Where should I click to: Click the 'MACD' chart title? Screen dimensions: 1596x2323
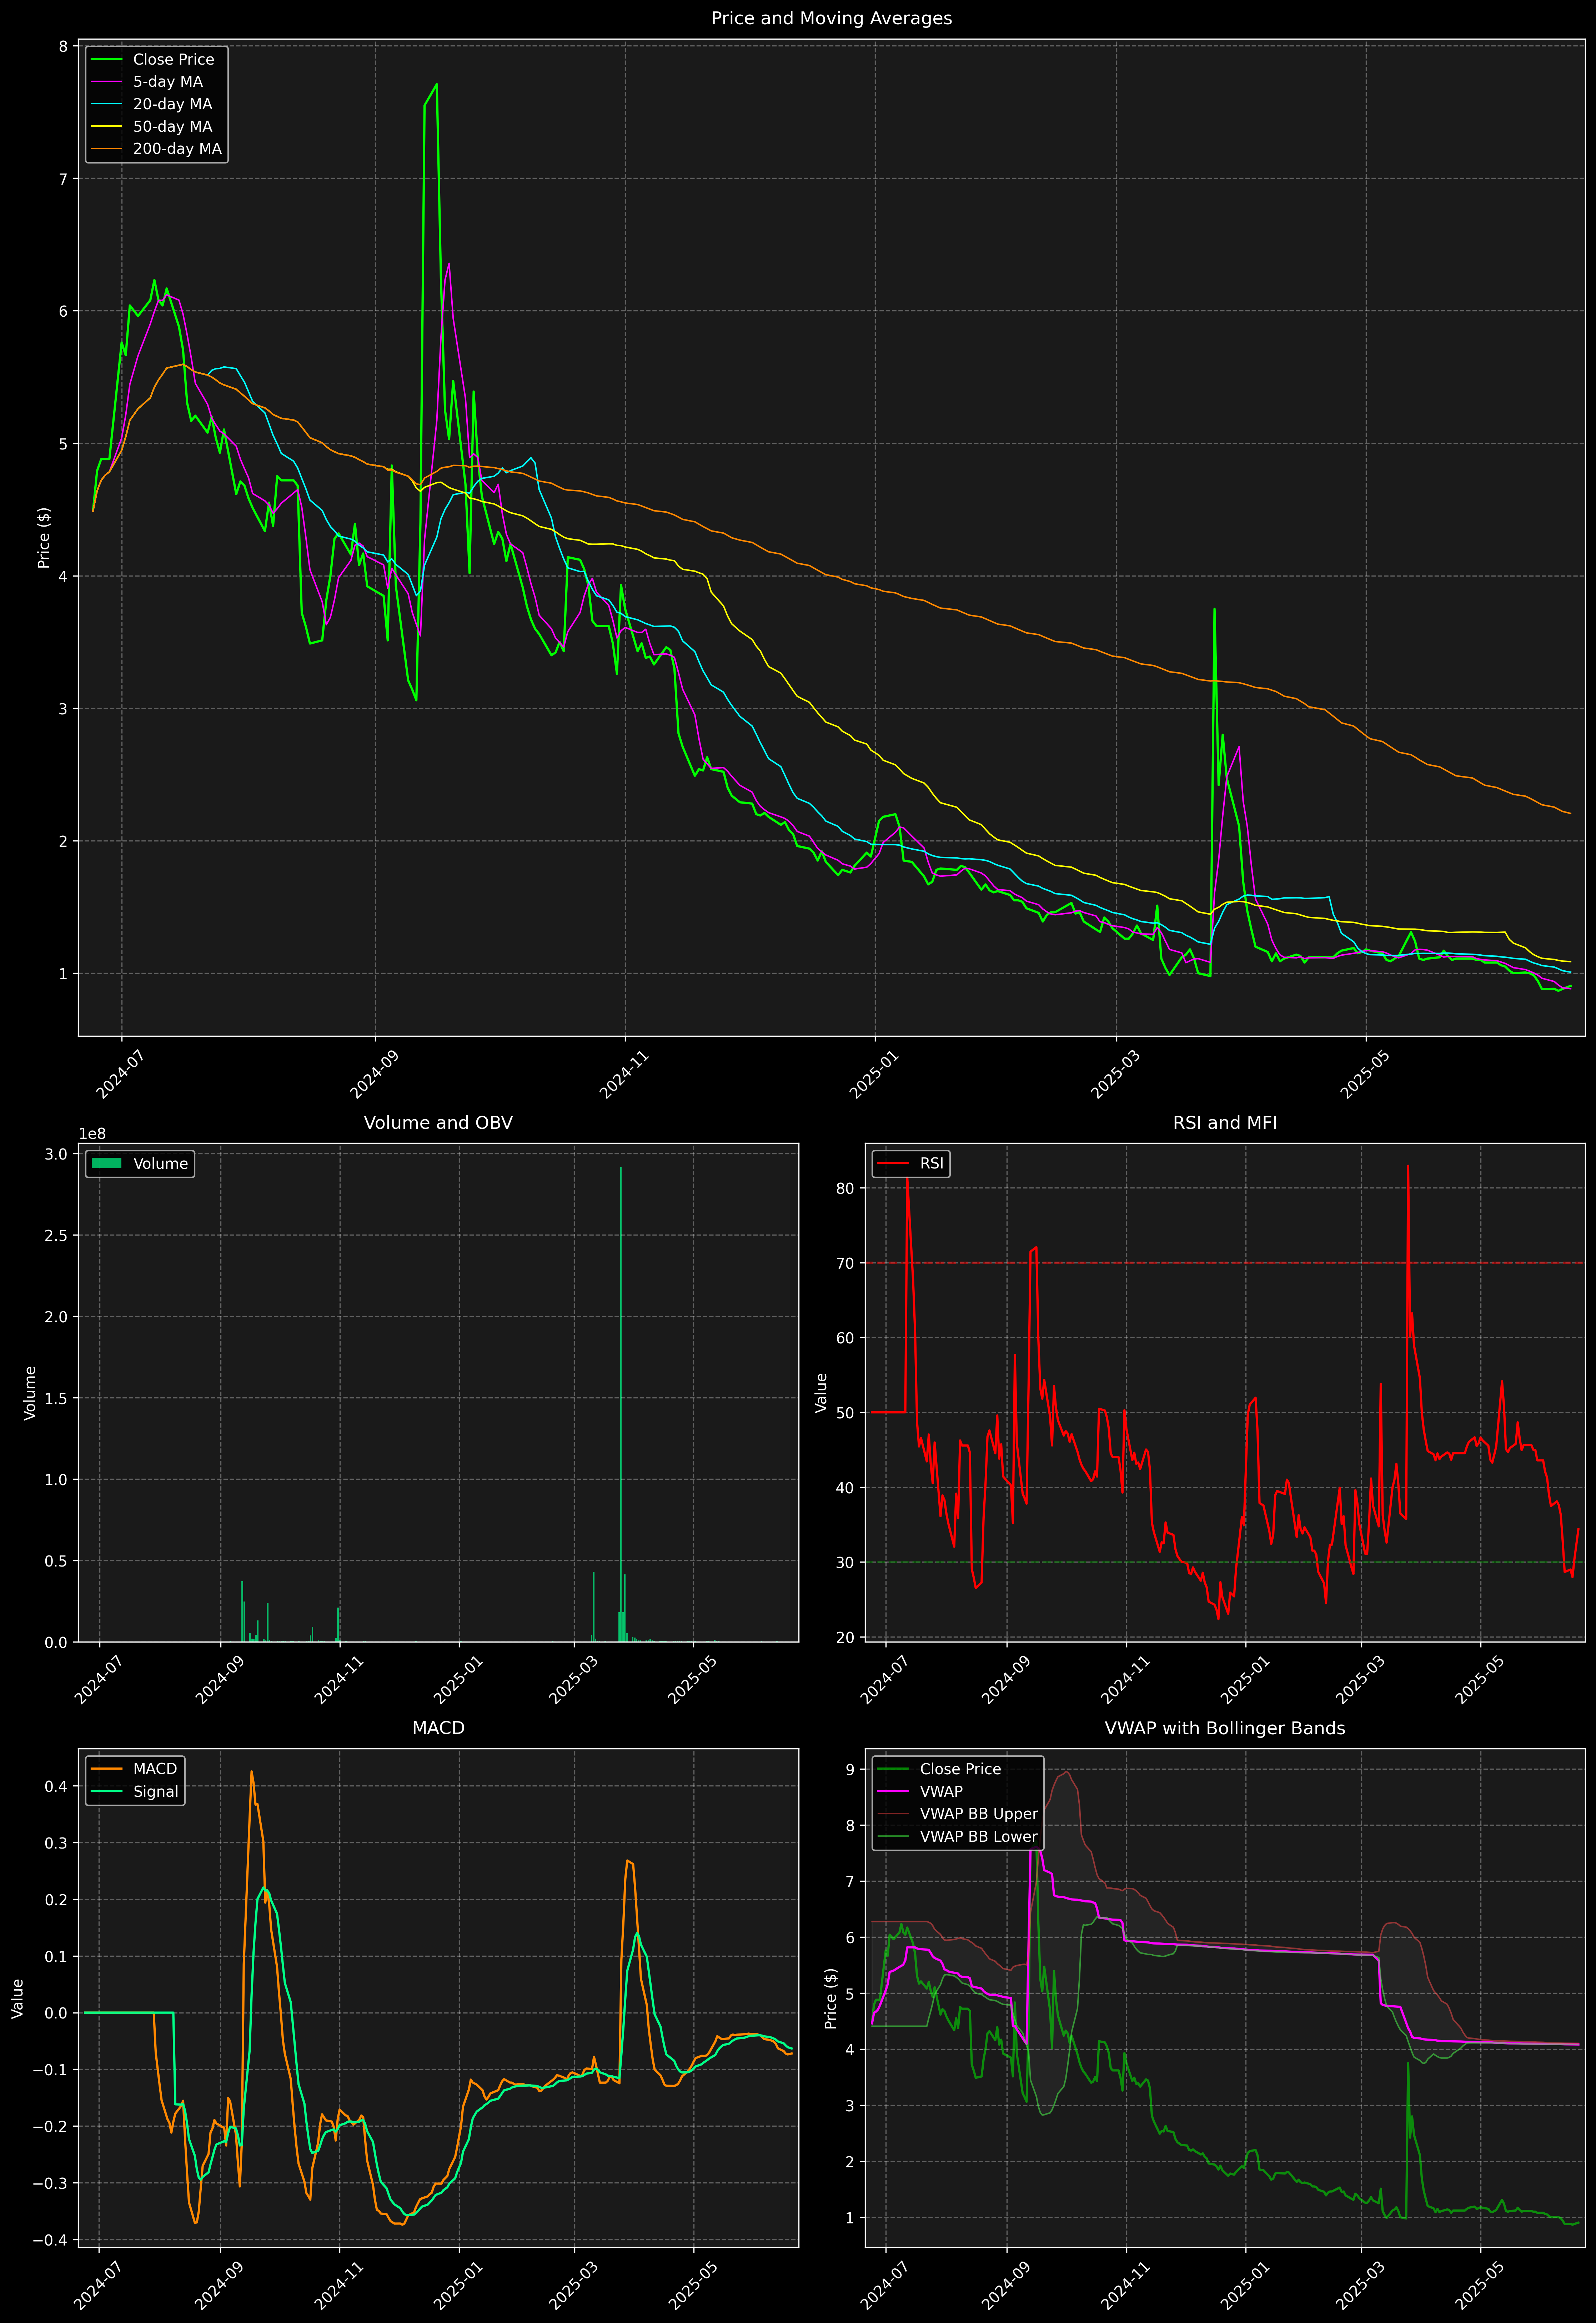pyautogui.click(x=438, y=1728)
